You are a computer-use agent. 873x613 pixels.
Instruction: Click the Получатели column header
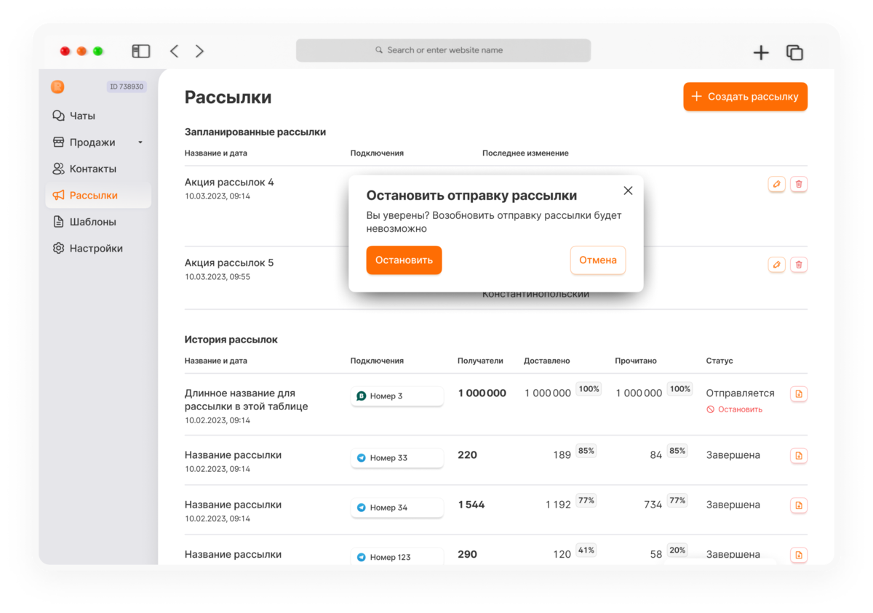pyautogui.click(x=480, y=361)
